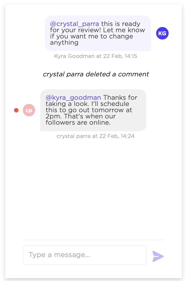The height and width of the screenshot is (281, 186).
Task: Click the paper plane send icon
Action: [x=158, y=256]
